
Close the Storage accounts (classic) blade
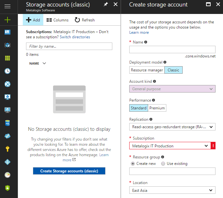tap(116, 5)
